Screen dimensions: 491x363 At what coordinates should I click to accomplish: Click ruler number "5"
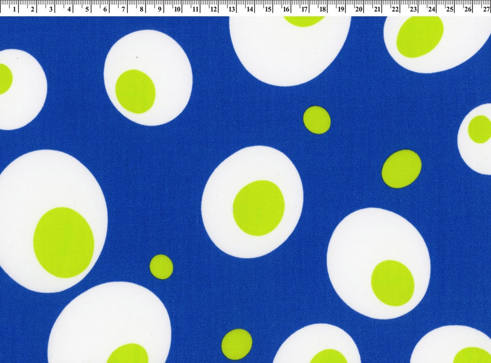[x=87, y=9]
